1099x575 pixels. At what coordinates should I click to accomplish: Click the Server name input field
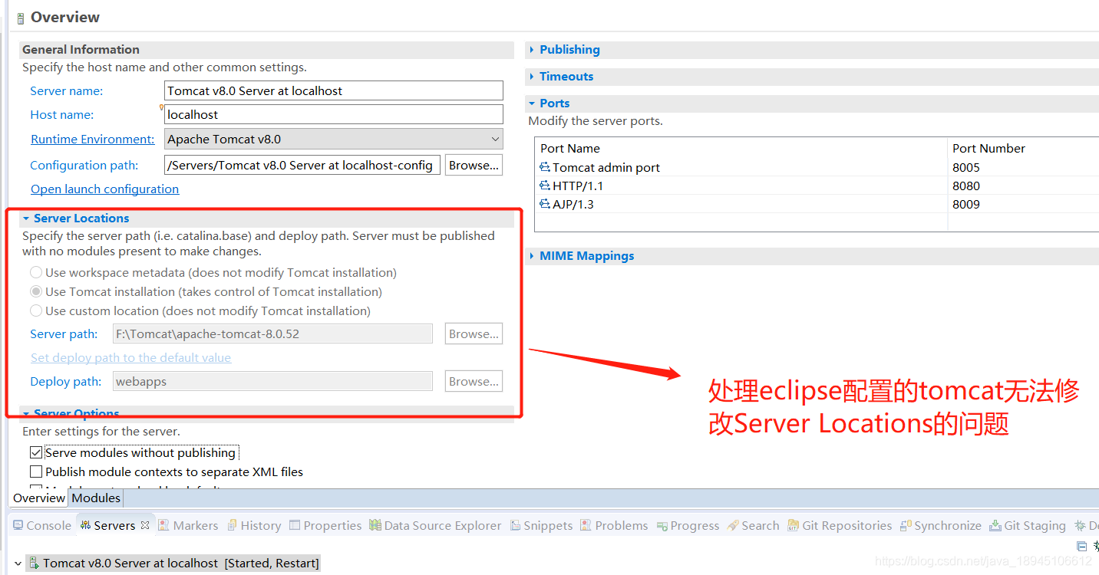coord(334,90)
